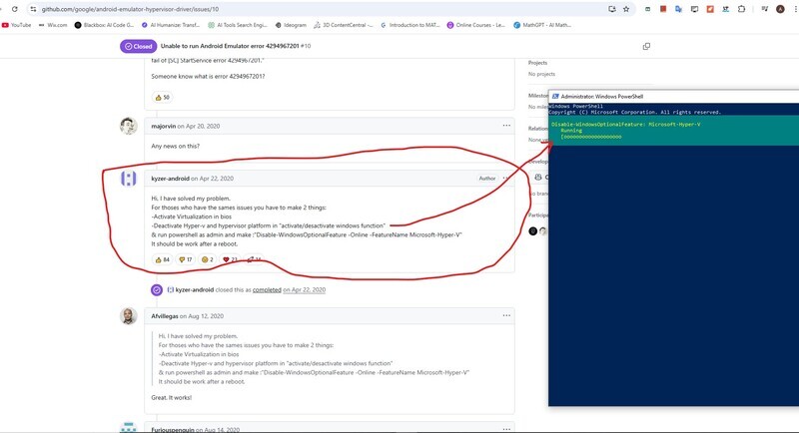The width and height of the screenshot is (799, 433).
Task: Open the majorvin username link
Action: 164,126
